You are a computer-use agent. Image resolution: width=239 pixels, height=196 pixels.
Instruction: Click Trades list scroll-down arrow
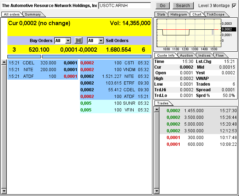tap(157, 191)
